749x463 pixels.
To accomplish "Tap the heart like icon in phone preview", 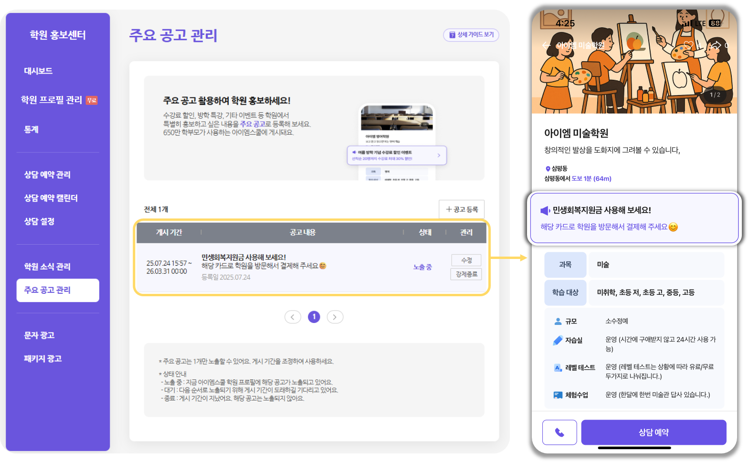I will point(688,45).
